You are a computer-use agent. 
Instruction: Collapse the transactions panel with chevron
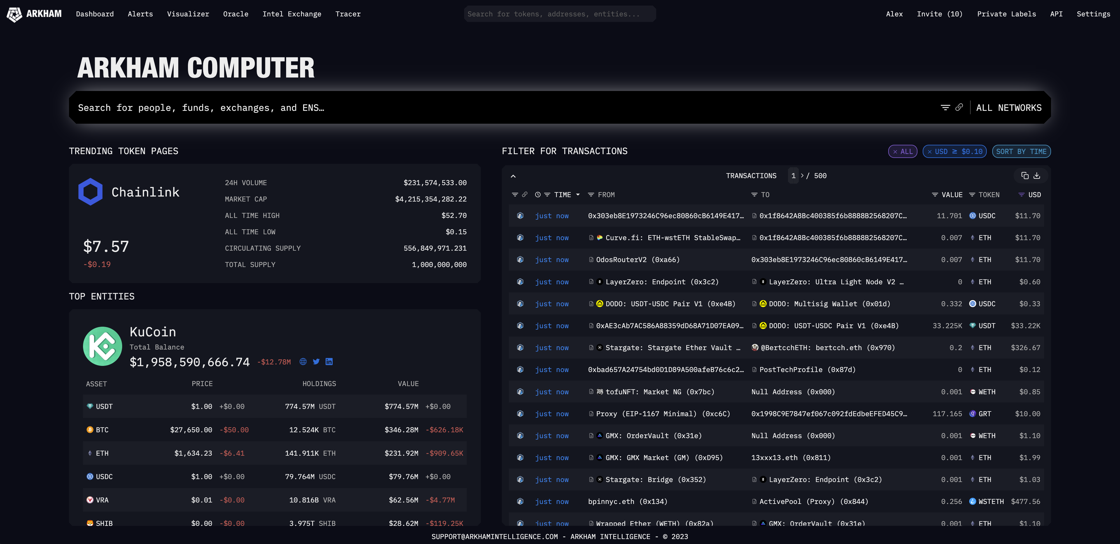click(513, 176)
